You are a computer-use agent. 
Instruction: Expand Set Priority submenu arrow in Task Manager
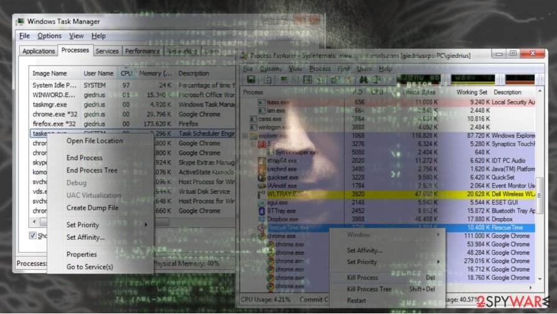(x=146, y=225)
